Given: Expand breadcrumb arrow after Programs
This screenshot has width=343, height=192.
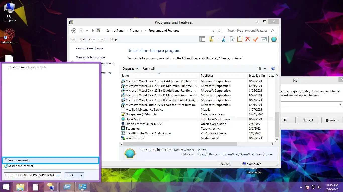Looking at the screenshot, I should tap(145, 31).
